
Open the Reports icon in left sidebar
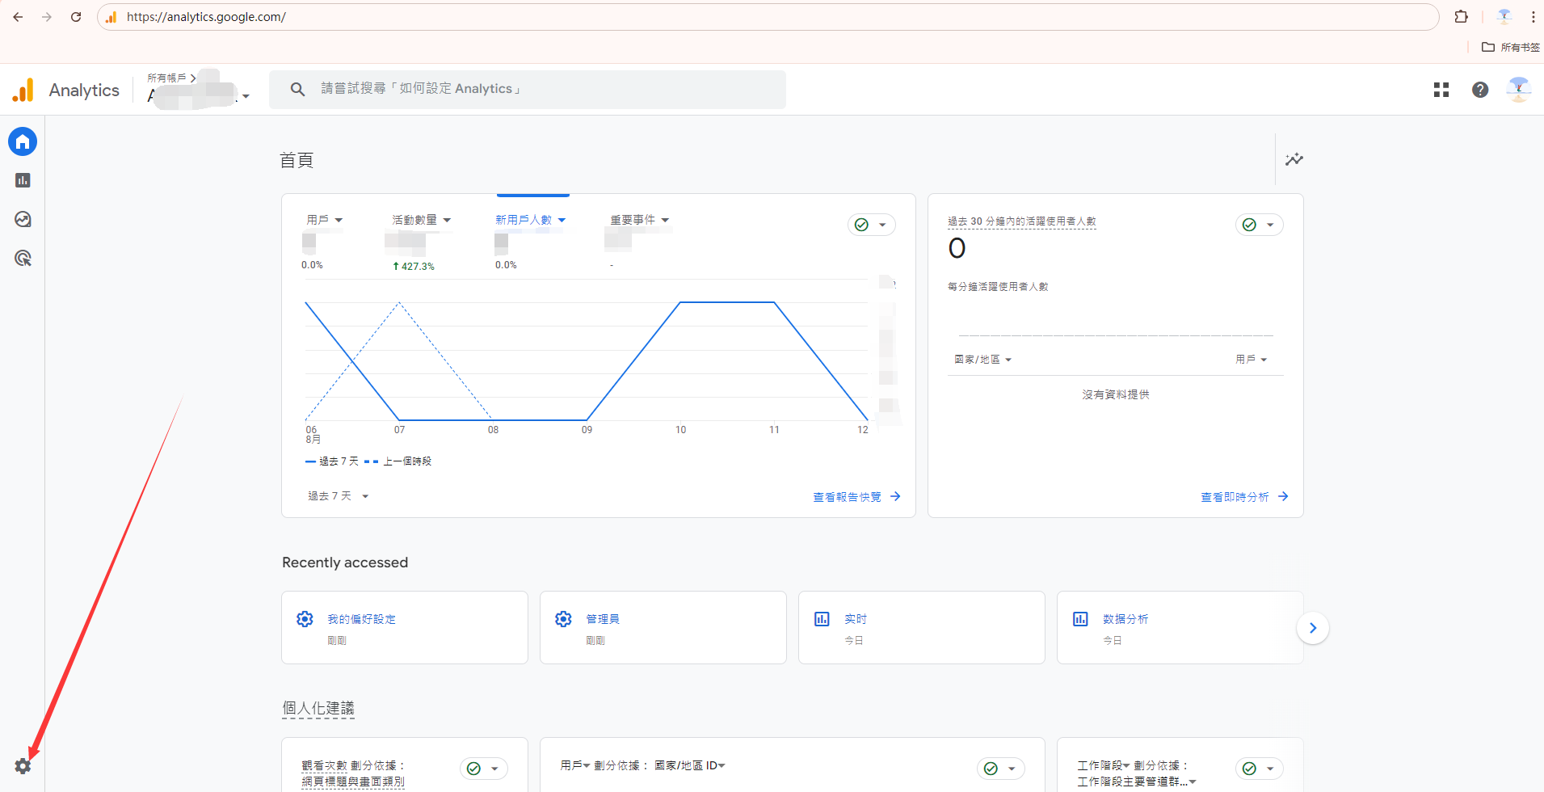[23, 180]
